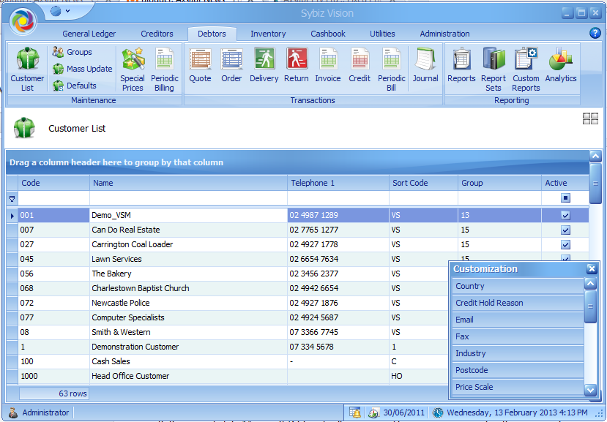Select the Email field in Customization
The width and height of the screenshot is (607, 422).
[518, 320]
